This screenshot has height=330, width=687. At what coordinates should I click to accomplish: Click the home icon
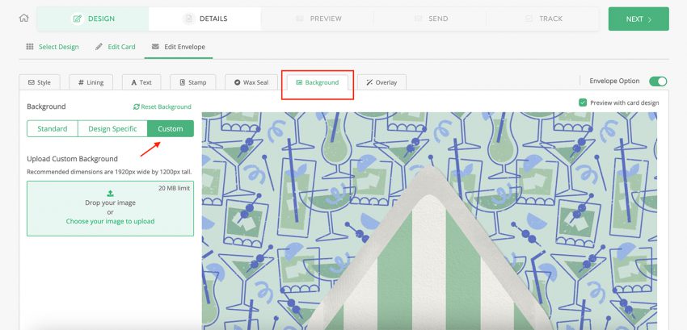[23, 19]
